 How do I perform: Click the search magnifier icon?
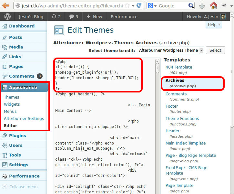point(191,6)
